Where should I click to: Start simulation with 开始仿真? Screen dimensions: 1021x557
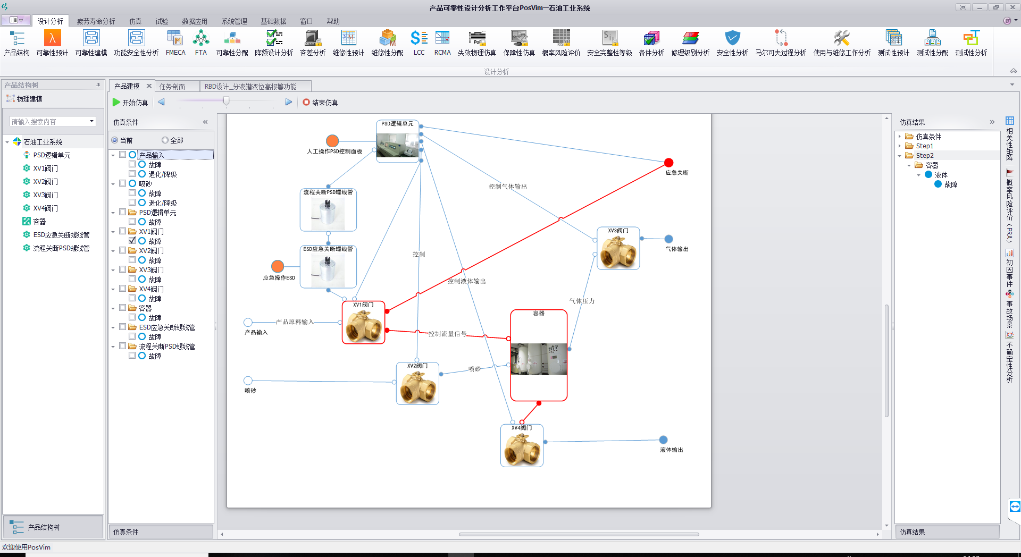(130, 103)
